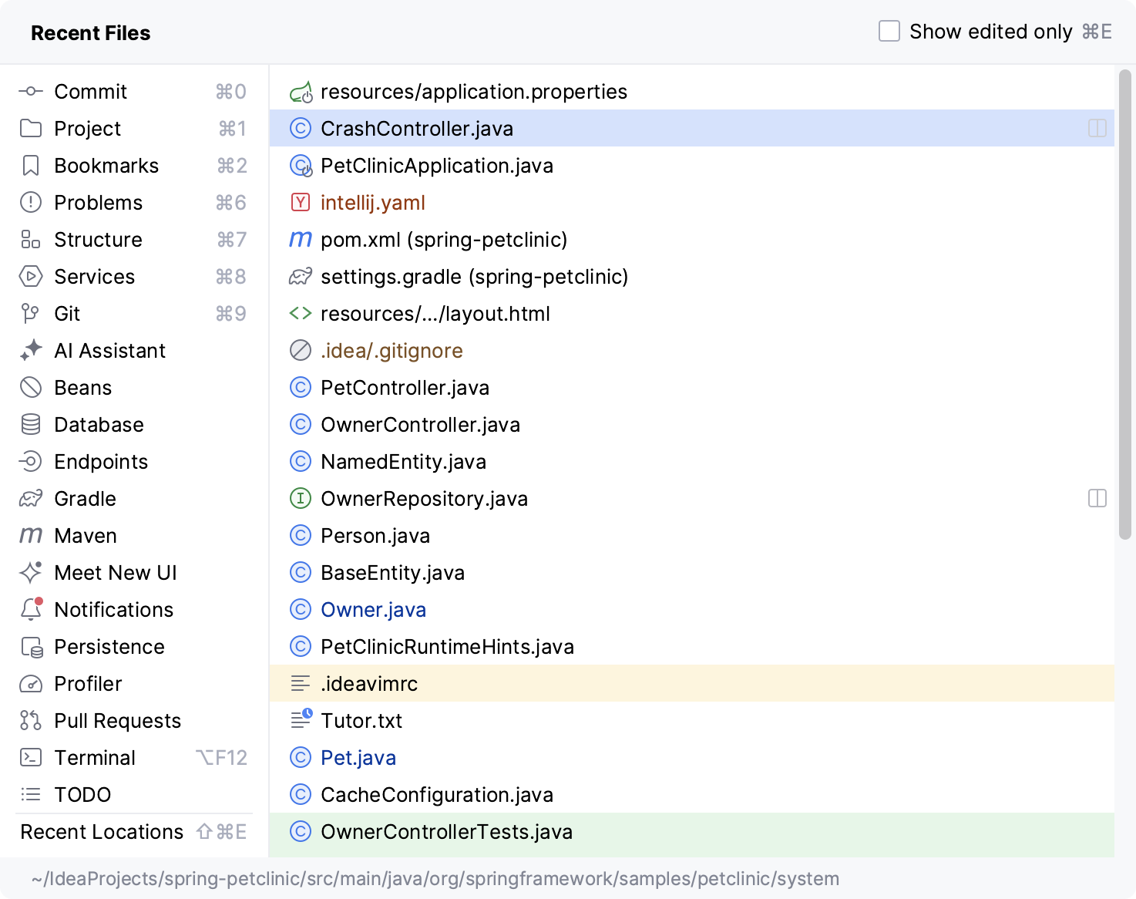Click the Gradle elephant icon in sidebar
The height and width of the screenshot is (899, 1136).
pos(30,499)
